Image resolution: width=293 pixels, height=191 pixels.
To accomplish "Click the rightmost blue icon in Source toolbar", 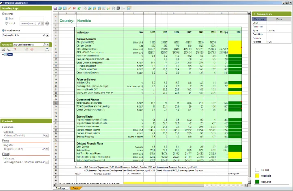I will pyautogui.click(x=47, y=49).
